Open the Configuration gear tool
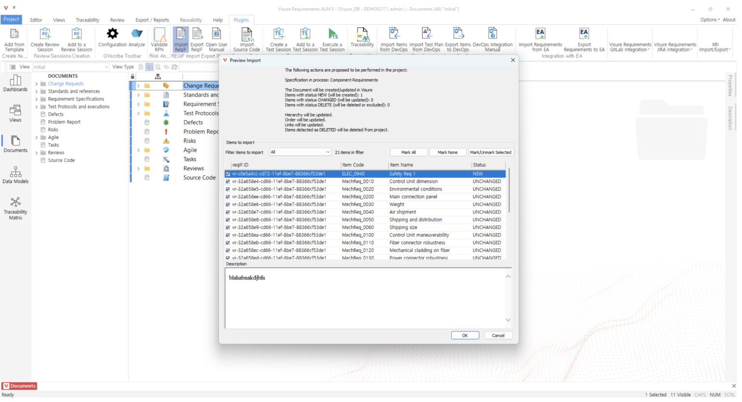This screenshot has width=742, height=402. coord(113,38)
